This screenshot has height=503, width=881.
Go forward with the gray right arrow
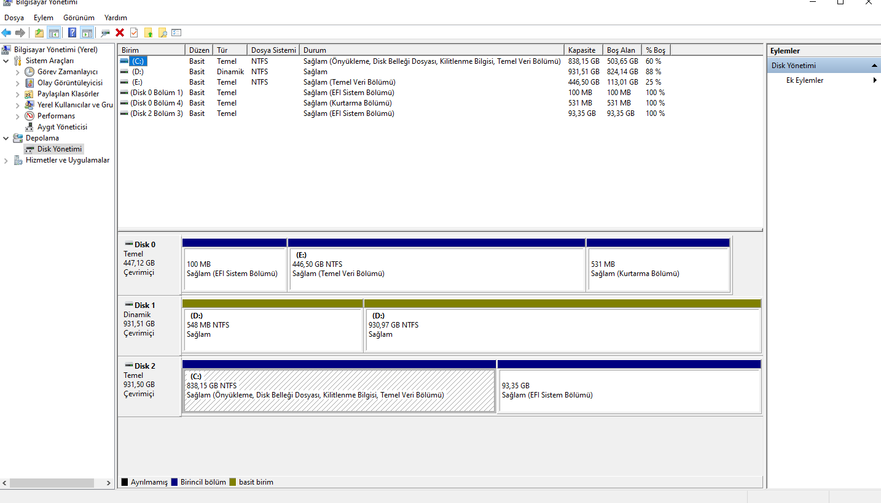click(x=20, y=33)
